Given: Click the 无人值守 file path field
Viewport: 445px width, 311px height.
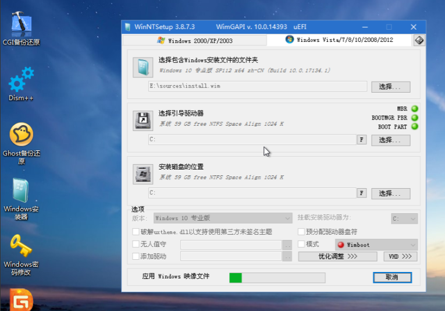Looking at the screenshot, I should coord(231,245).
